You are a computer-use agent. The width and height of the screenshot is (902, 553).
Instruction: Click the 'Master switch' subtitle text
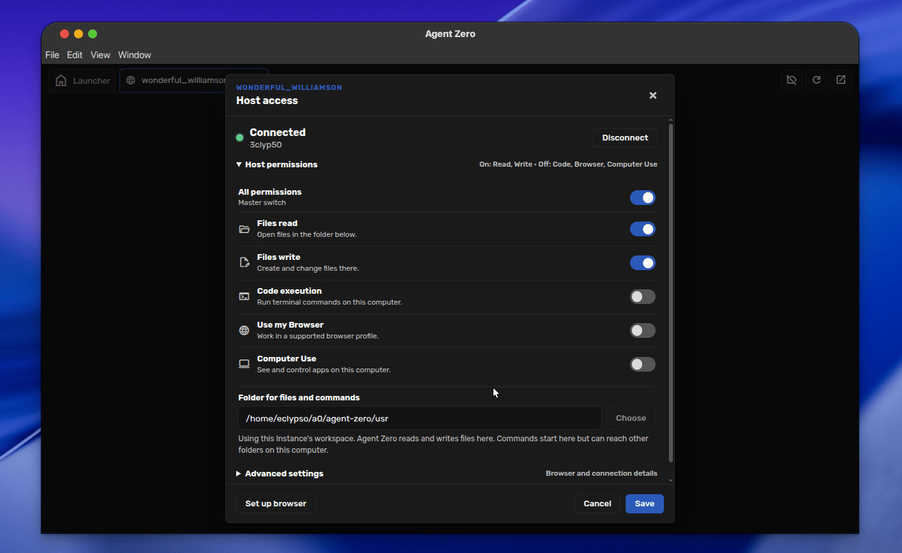[262, 203]
